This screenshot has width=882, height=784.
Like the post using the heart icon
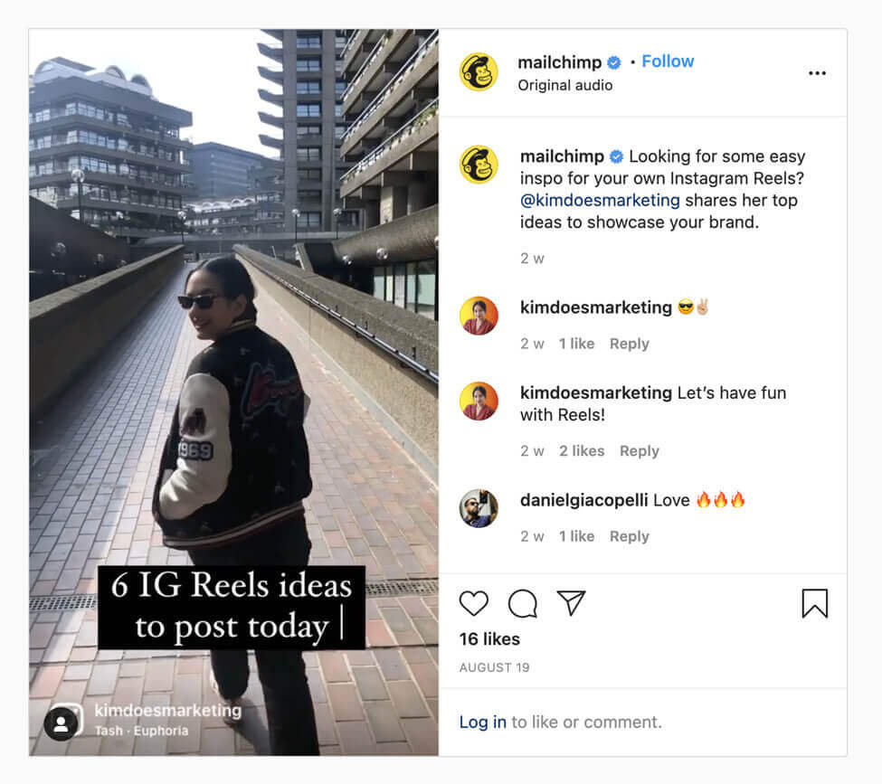(x=473, y=603)
